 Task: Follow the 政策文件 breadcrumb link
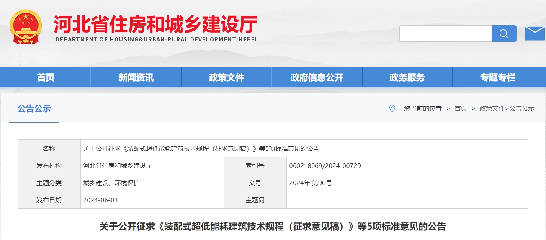pos(492,108)
